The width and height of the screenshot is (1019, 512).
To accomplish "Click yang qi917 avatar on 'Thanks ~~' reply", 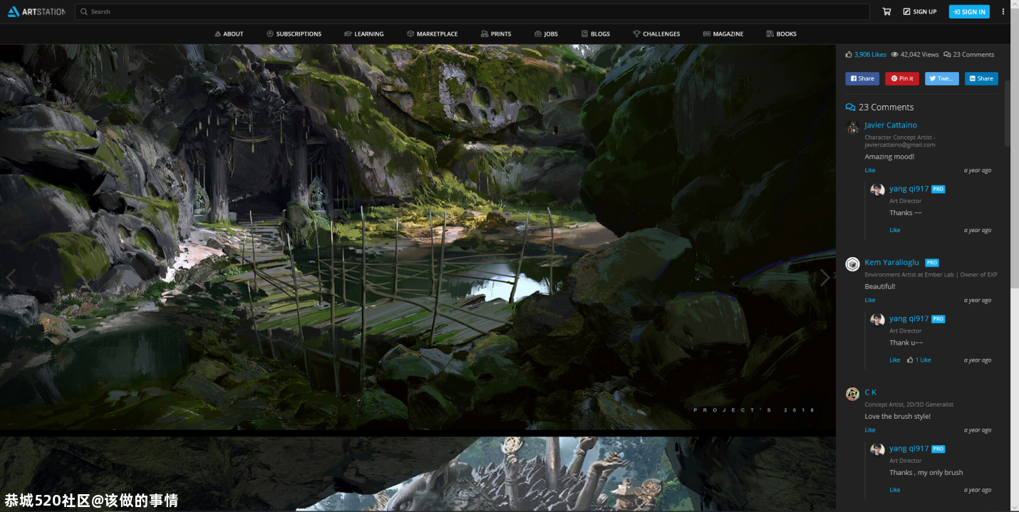I will (877, 190).
